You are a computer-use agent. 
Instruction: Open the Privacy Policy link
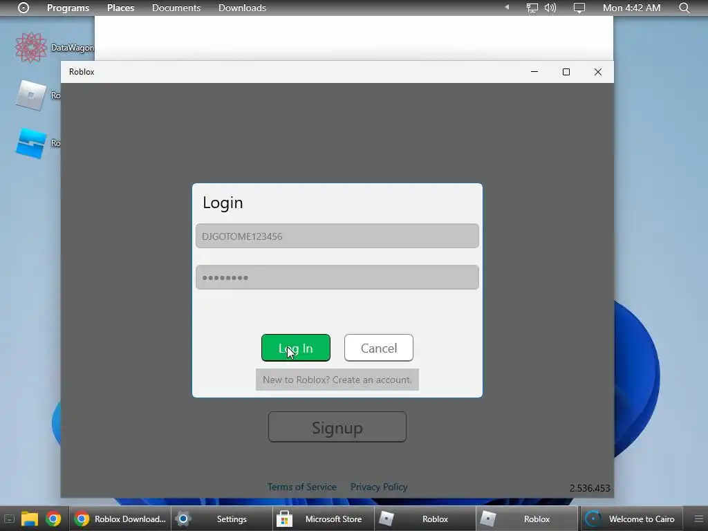[379, 487]
